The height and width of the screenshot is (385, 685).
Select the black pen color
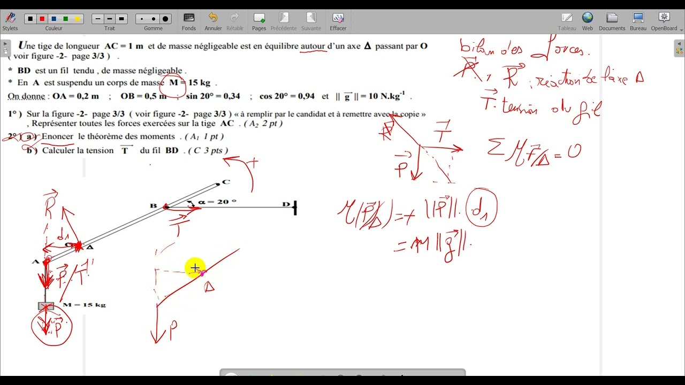click(31, 19)
